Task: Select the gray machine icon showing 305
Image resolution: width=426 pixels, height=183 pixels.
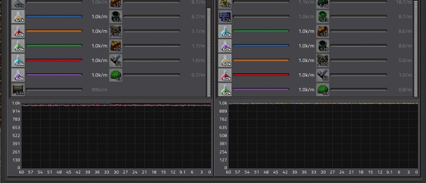Action: pos(323,60)
